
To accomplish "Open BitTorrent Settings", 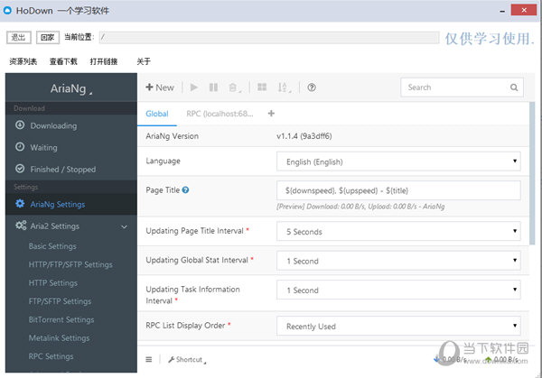I will point(61,319).
